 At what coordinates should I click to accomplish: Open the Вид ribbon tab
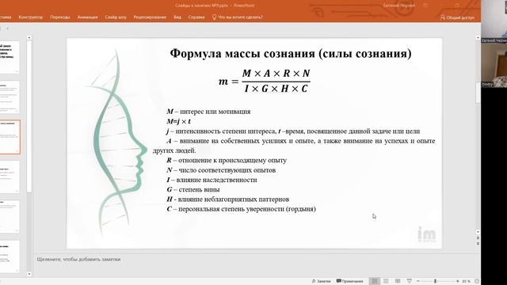(177, 17)
